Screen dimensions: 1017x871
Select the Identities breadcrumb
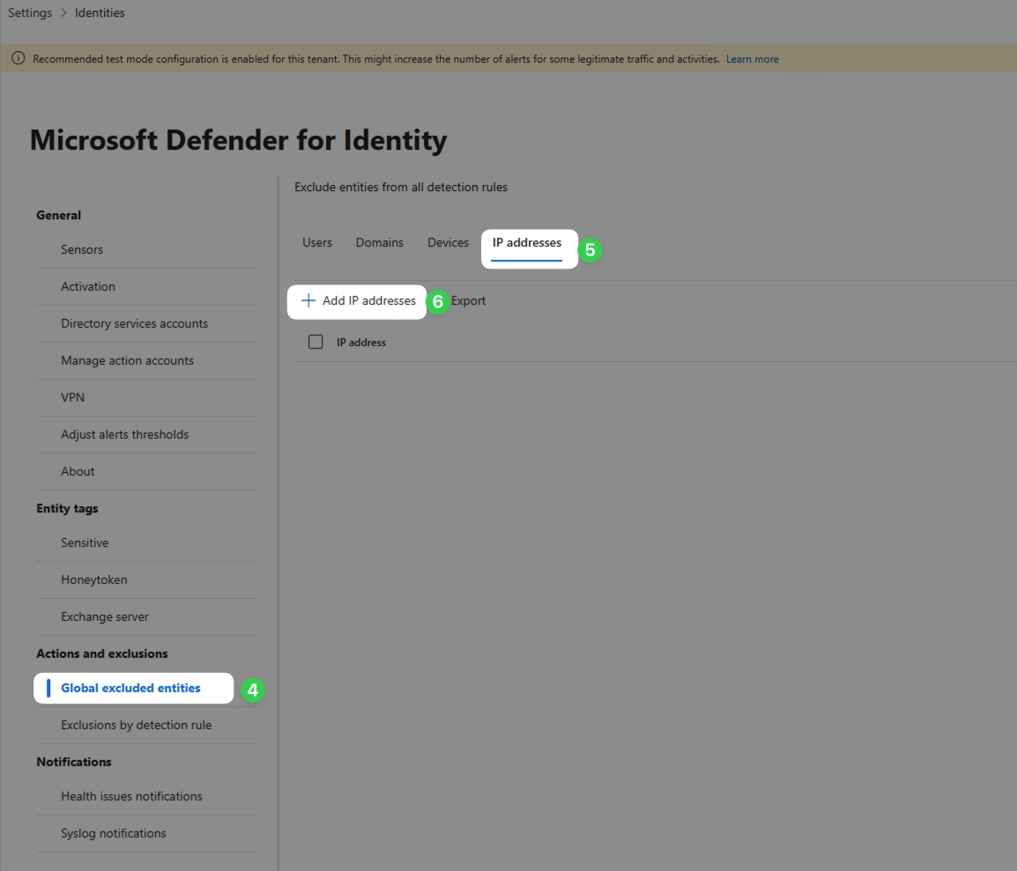pyautogui.click(x=100, y=13)
